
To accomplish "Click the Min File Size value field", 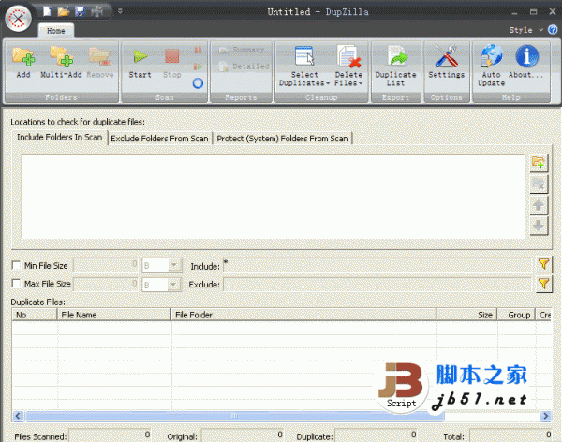I will tap(106, 265).
